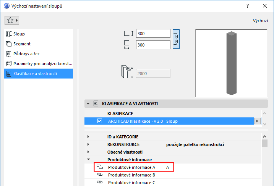Click the Klasifikace a vlastnosti panel header icon
The width and height of the screenshot is (274, 186).
point(96,104)
